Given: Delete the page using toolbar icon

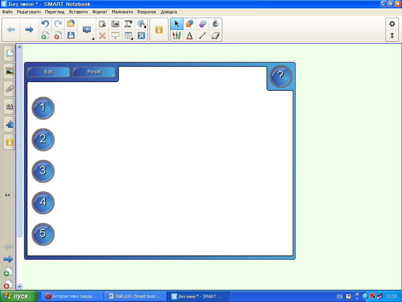Looking at the screenshot, I should point(58,35).
